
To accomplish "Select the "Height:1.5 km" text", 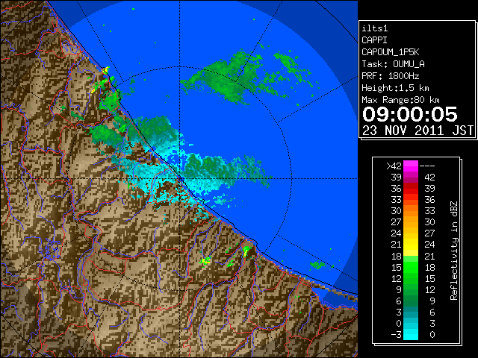I will pyautogui.click(x=395, y=88).
